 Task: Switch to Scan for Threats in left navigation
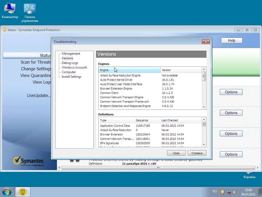coord(36,62)
